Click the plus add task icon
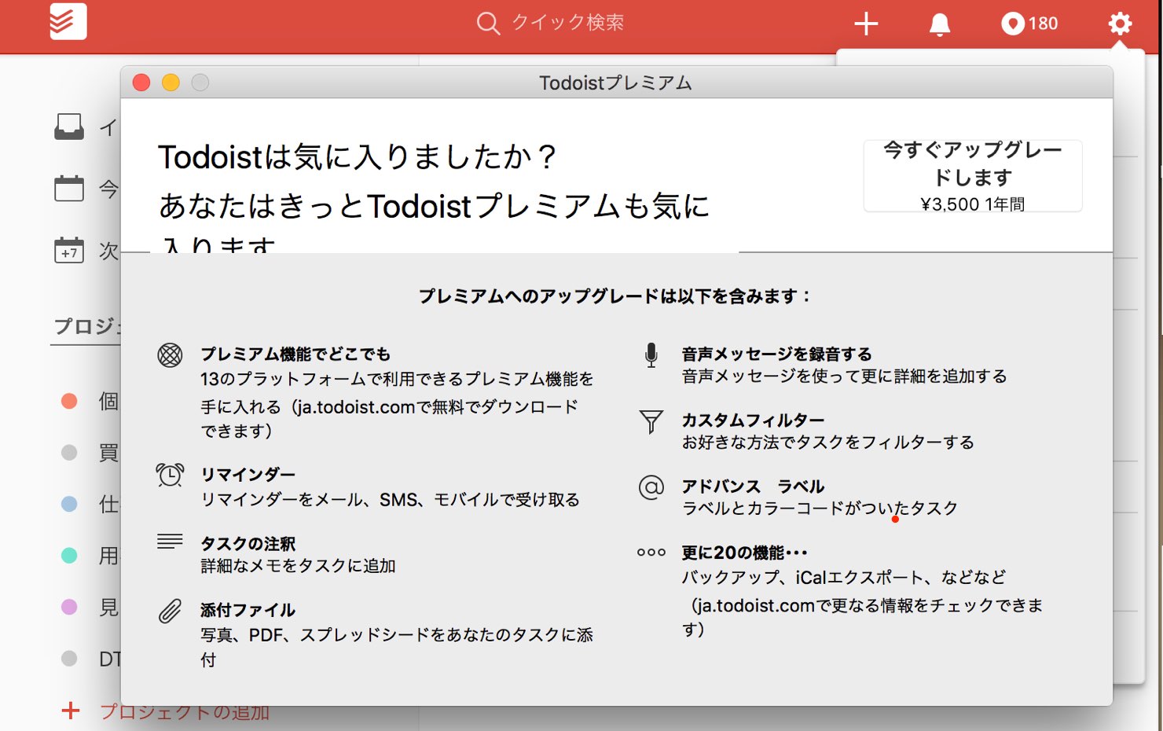The height and width of the screenshot is (731, 1163). [866, 24]
